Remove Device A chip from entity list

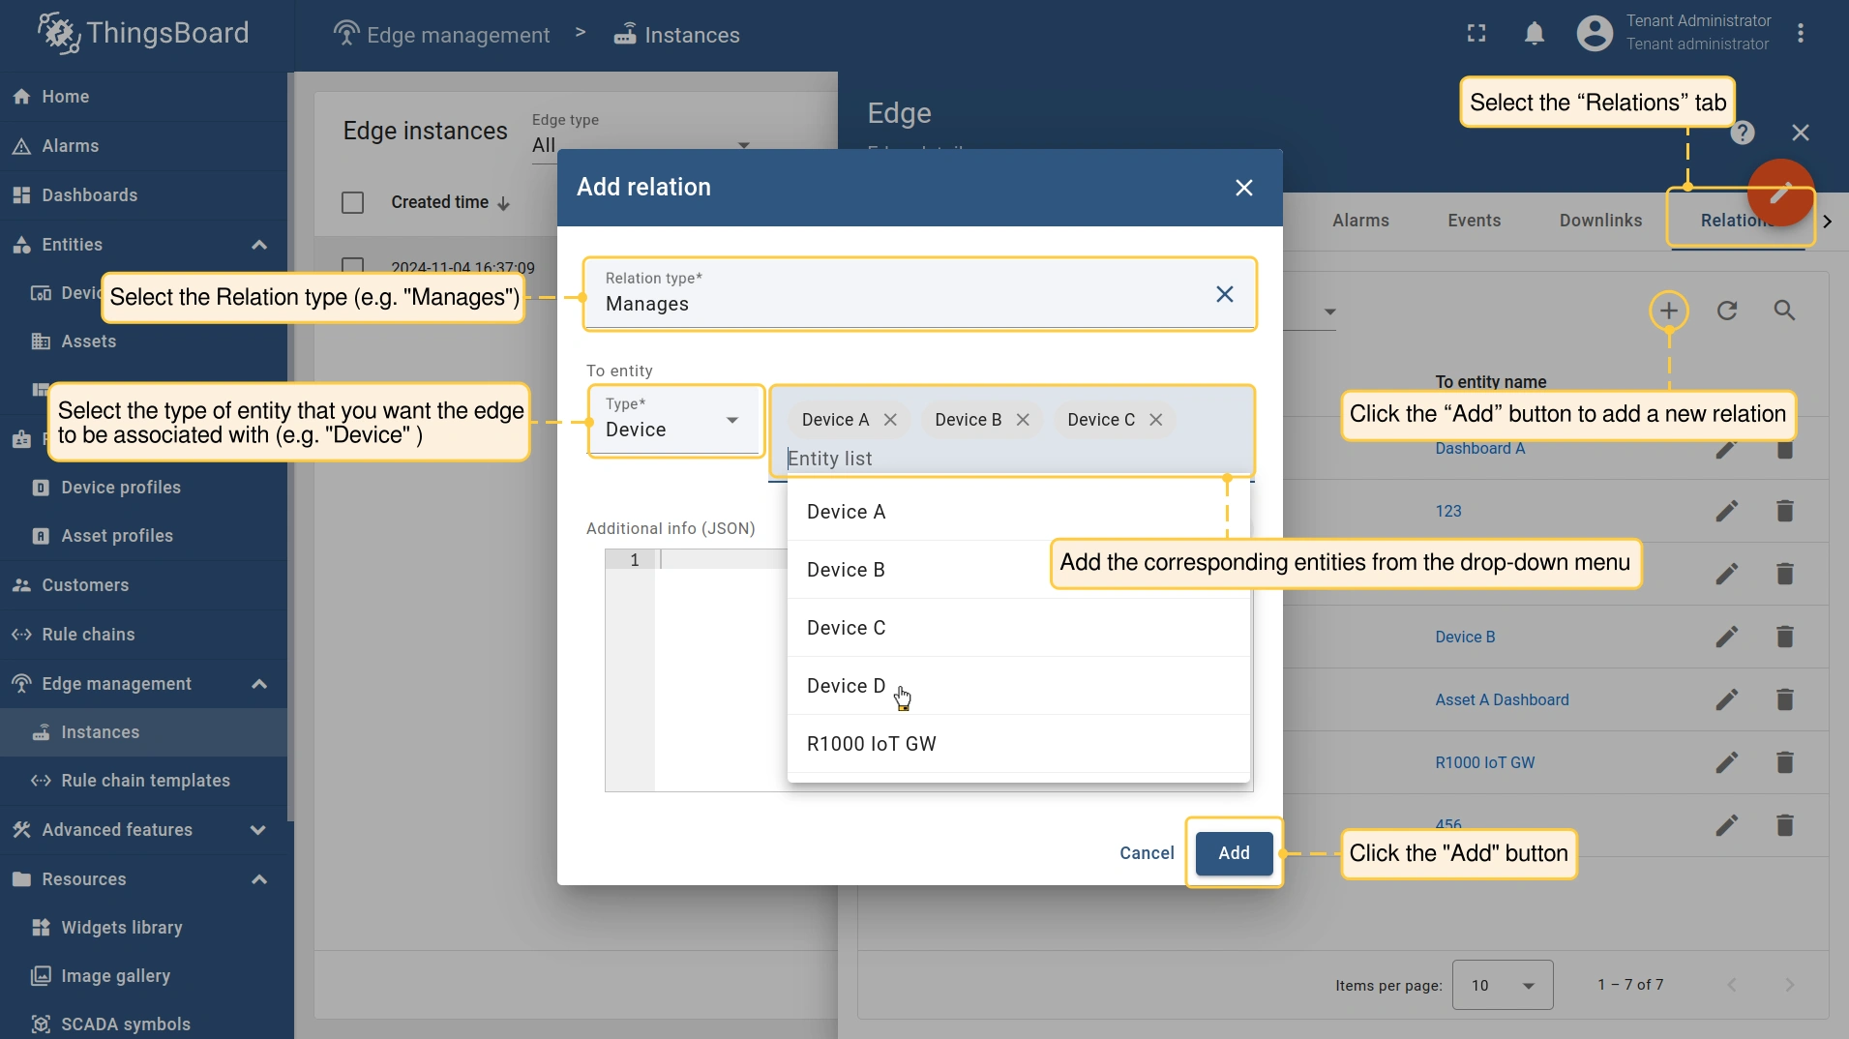890,420
